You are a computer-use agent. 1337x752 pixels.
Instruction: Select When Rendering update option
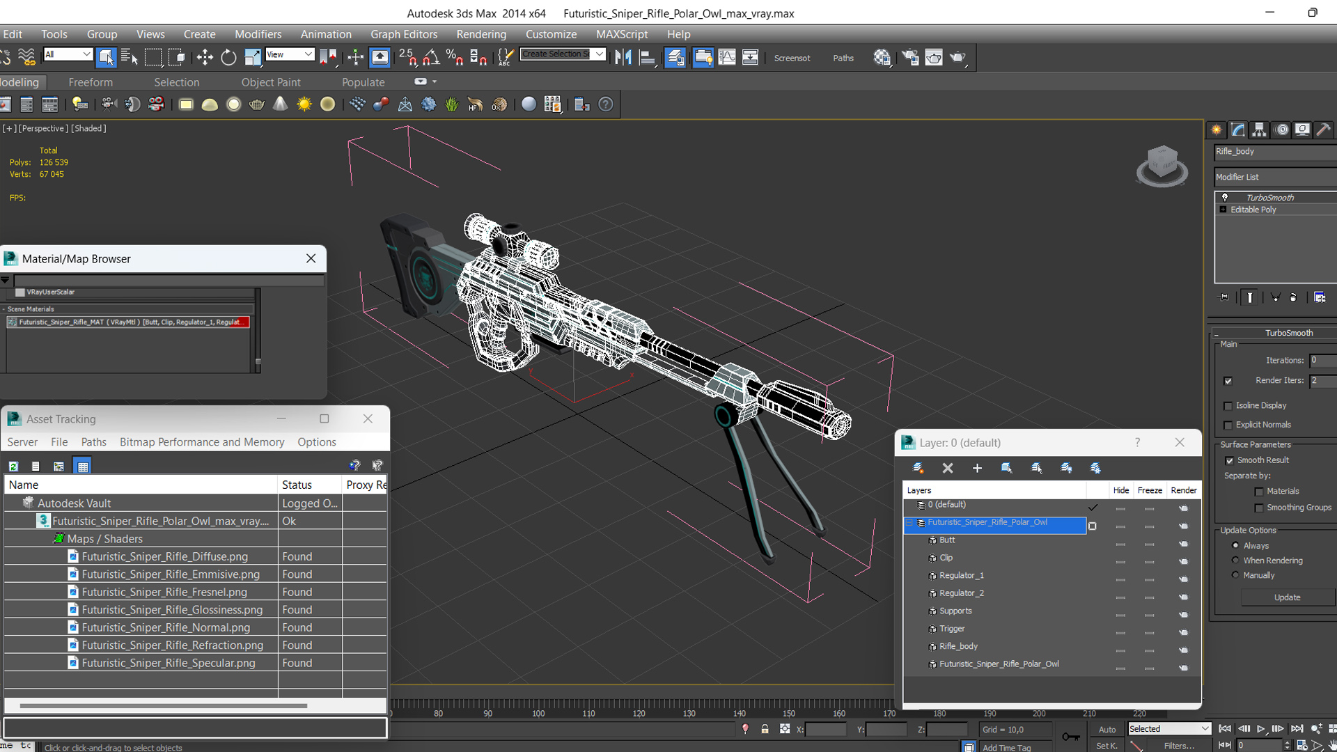(1236, 560)
